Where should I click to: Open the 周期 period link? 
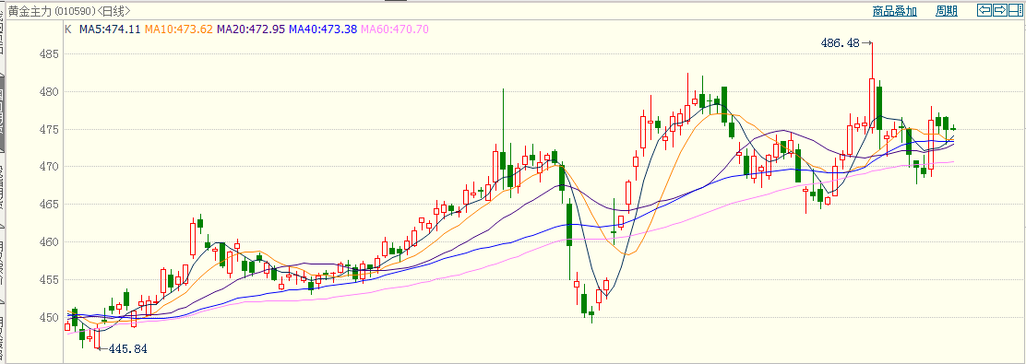(x=946, y=11)
